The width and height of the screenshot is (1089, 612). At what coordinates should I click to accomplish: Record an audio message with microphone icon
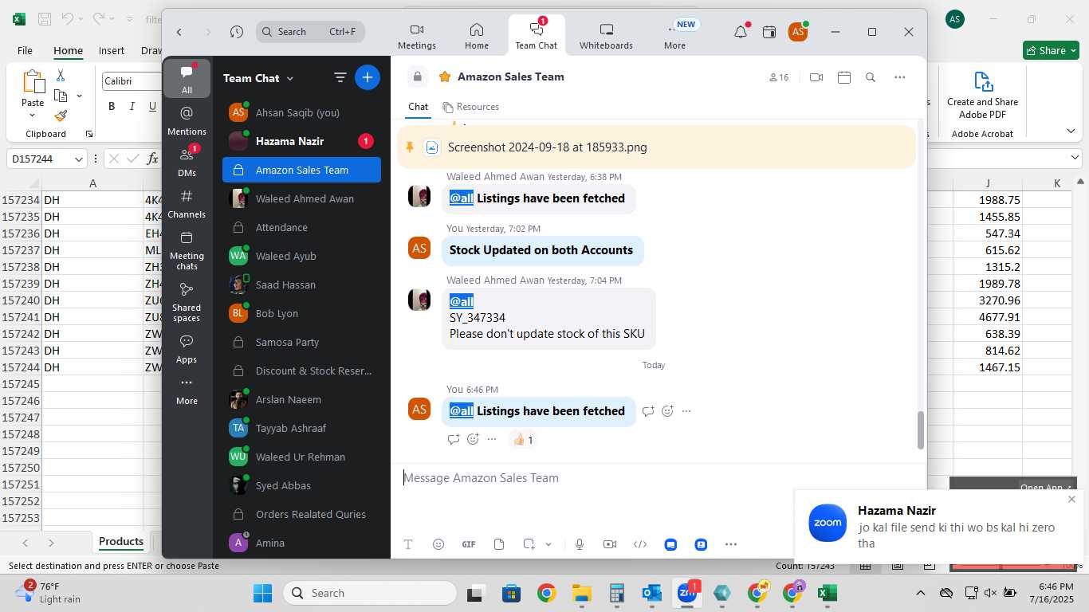[580, 544]
